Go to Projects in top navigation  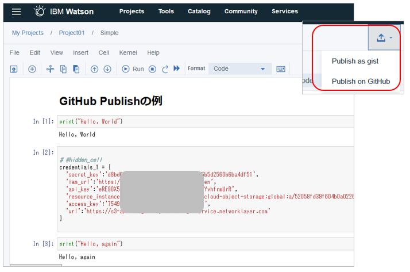click(132, 12)
